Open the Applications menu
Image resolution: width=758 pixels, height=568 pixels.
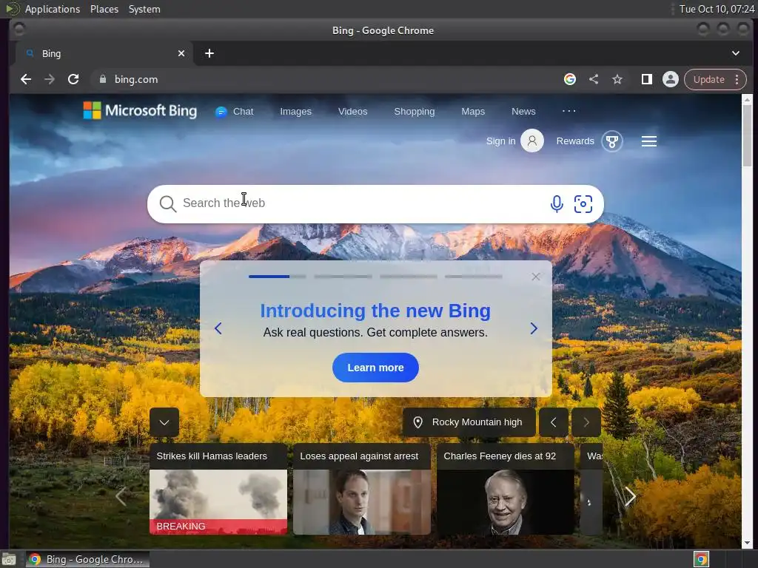pos(53,9)
